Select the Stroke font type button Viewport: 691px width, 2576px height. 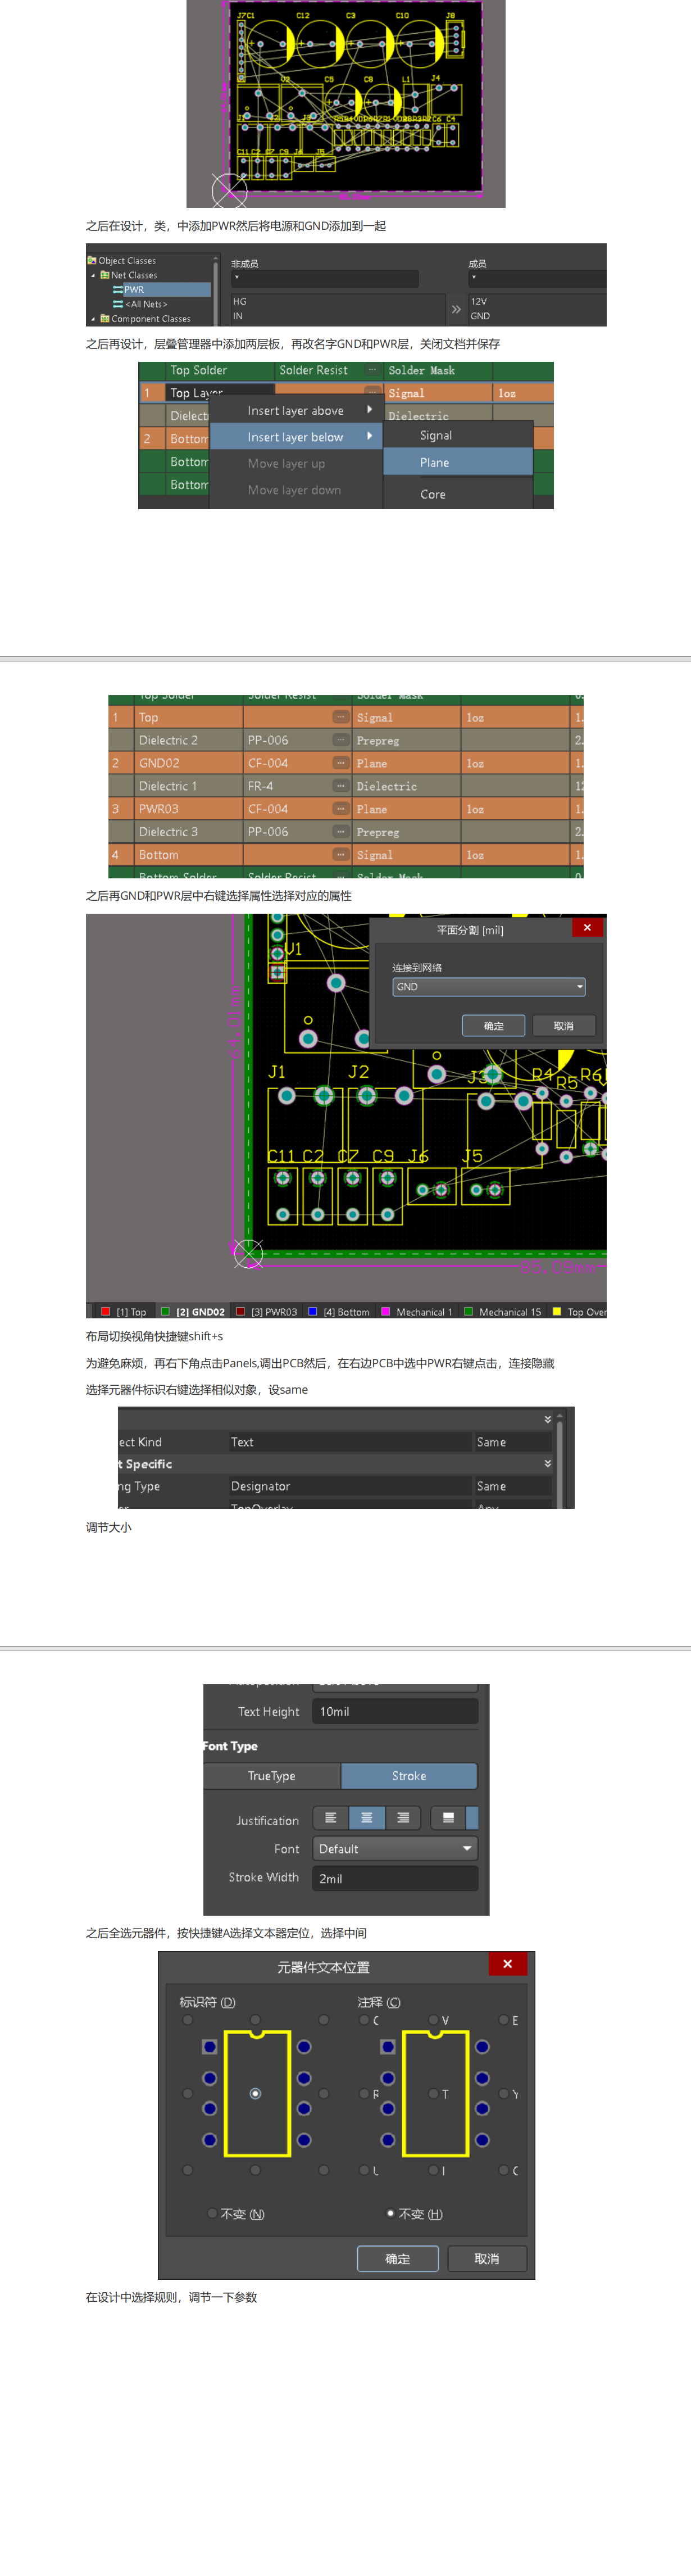[409, 1776]
